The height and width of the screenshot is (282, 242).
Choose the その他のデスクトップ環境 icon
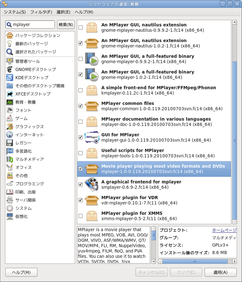point(10,86)
